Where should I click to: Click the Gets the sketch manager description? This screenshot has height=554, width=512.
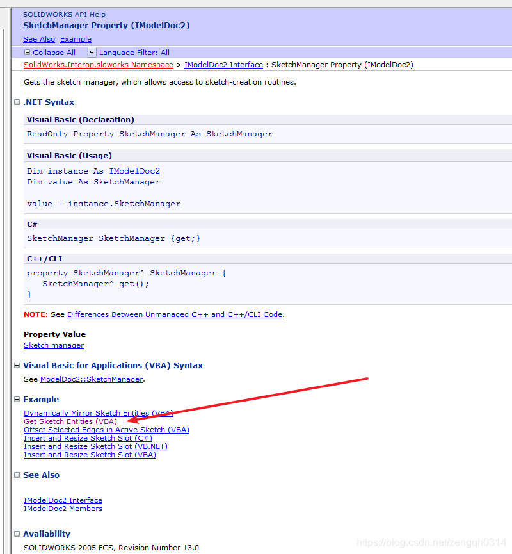160,82
